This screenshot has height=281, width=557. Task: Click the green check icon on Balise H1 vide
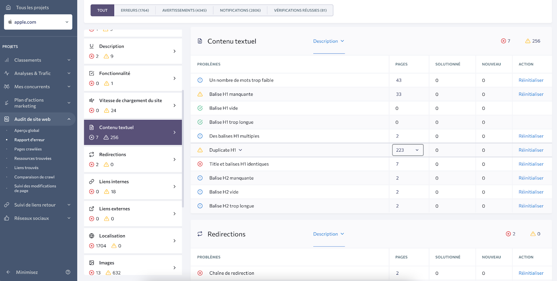(200, 108)
